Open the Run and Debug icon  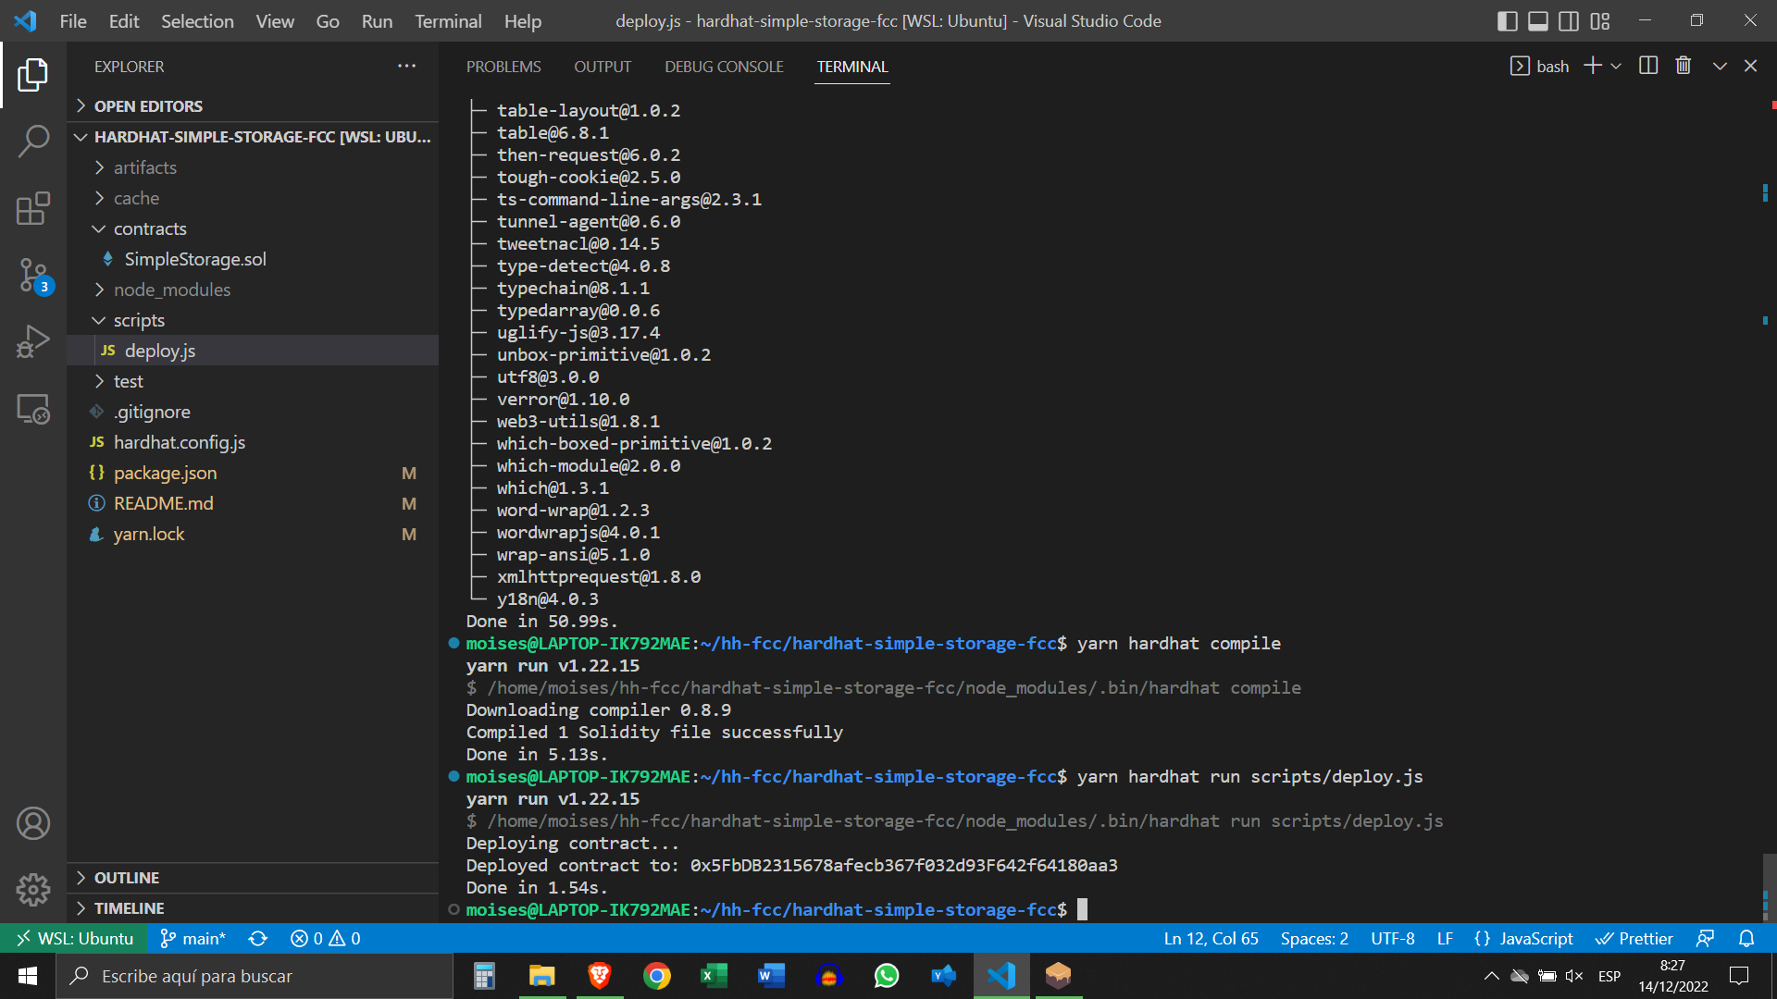tap(33, 341)
